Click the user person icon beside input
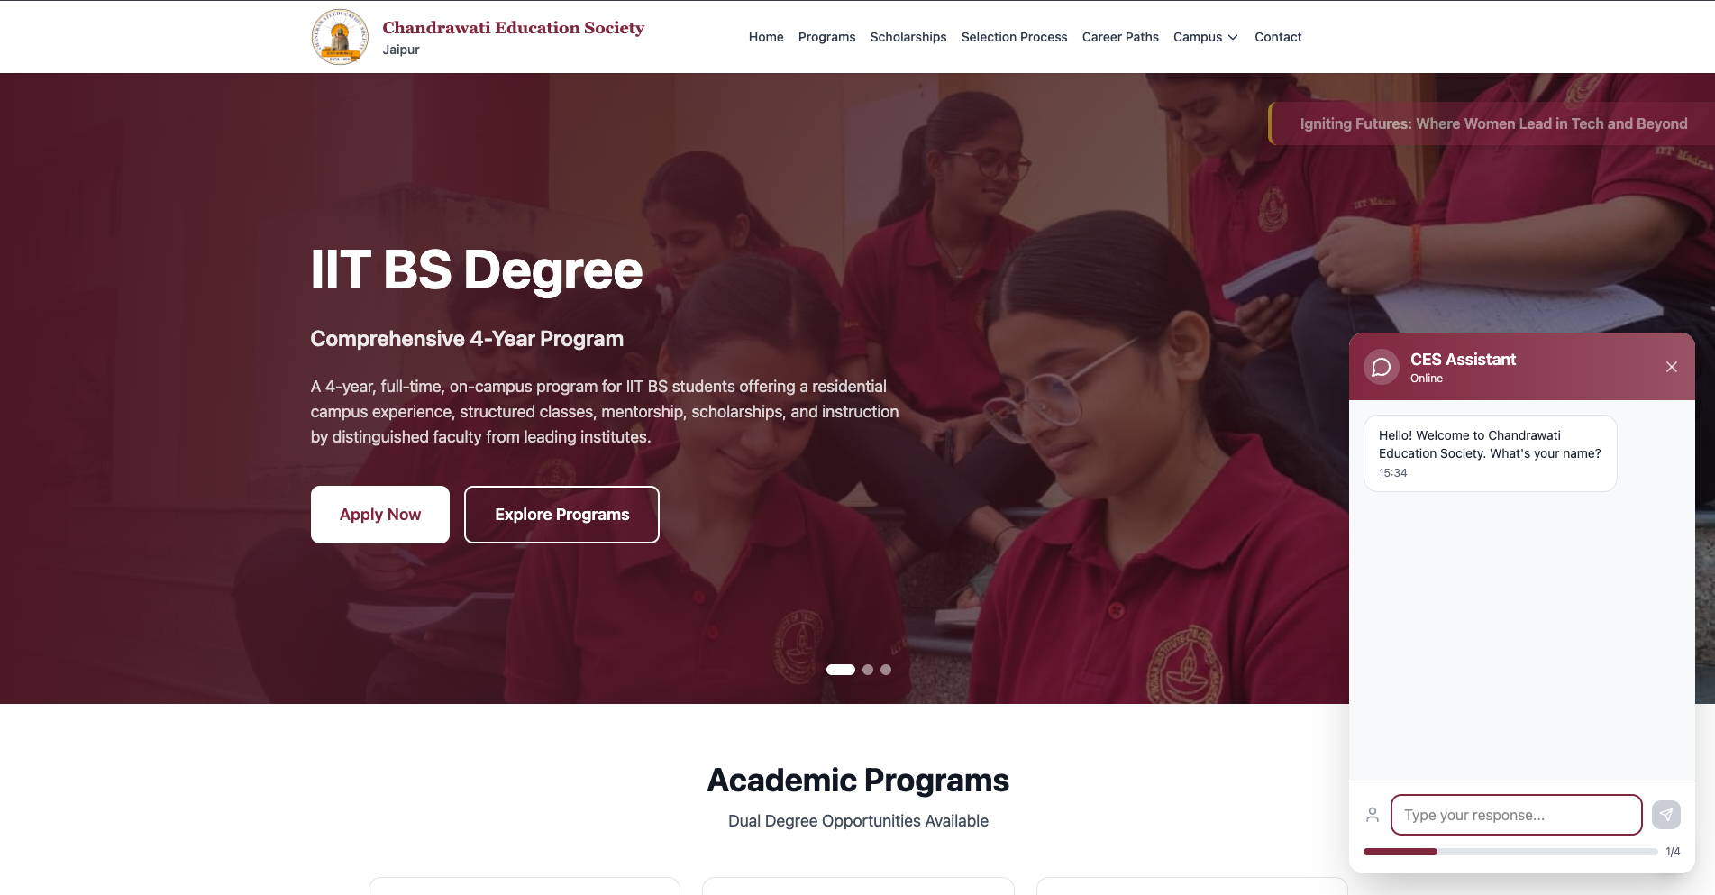Viewport: 1715px width, 895px height. 1372,815
